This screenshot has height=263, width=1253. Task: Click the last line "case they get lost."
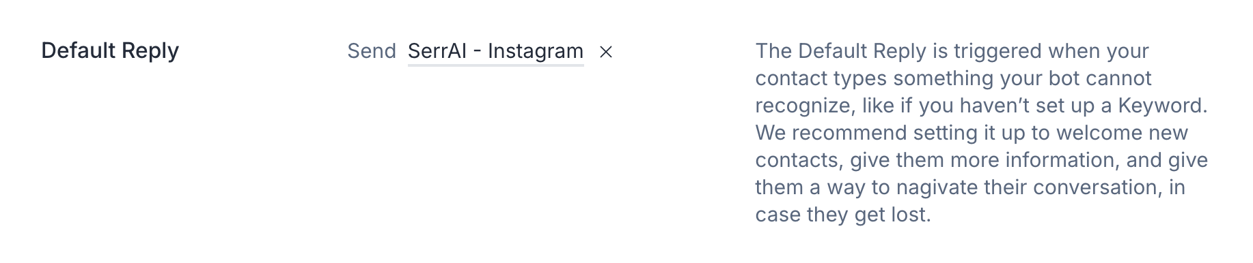coord(843,215)
